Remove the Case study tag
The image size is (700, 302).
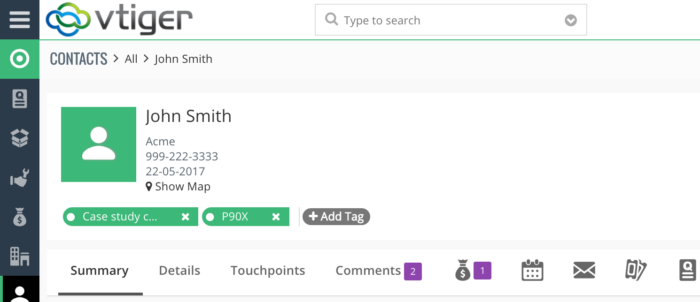click(x=186, y=217)
